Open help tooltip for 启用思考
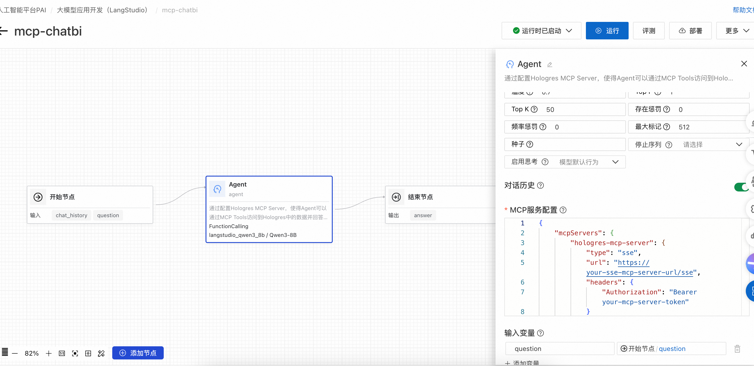This screenshot has width=754, height=366. [545, 162]
